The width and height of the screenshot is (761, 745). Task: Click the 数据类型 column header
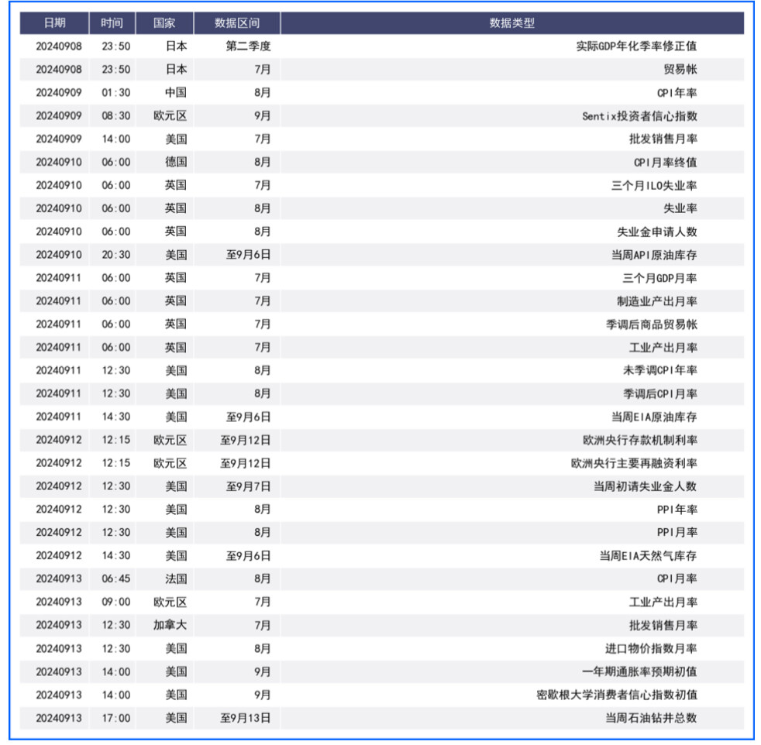512,22
